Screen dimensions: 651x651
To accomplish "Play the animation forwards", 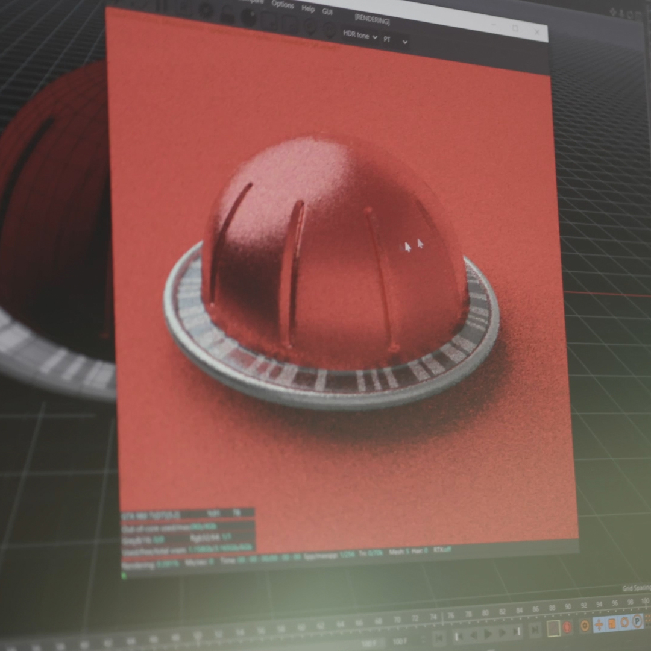I will (x=488, y=634).
